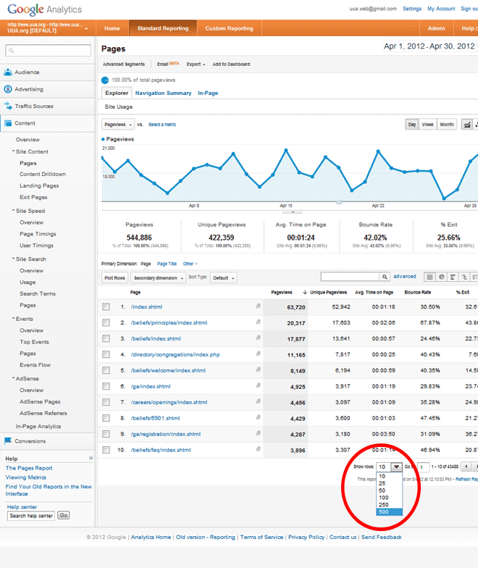
Task: Open the Other primary dimension dropdown
Action: coord(190,264)
